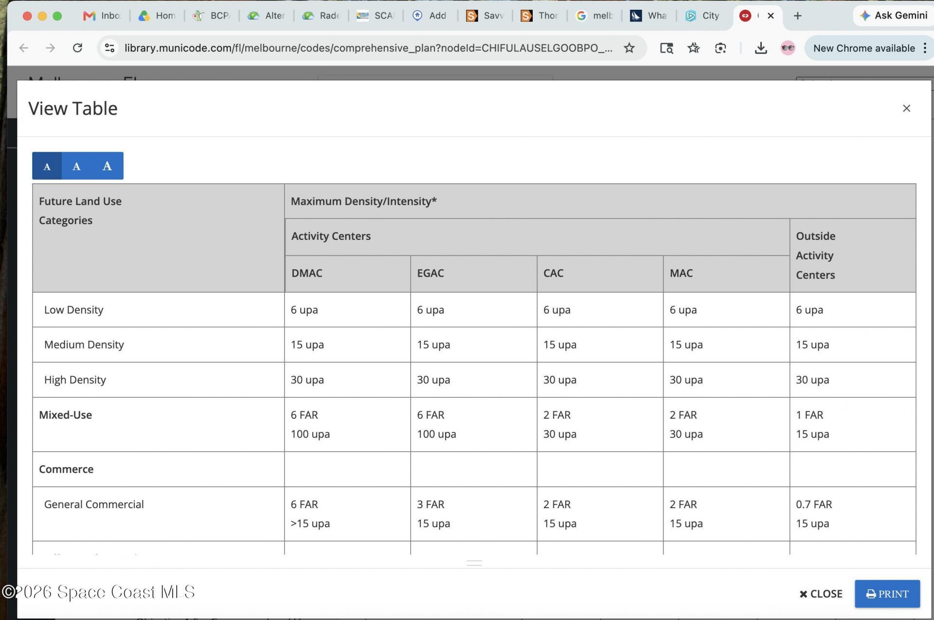Switch to the City browser tab

point(703,16)
